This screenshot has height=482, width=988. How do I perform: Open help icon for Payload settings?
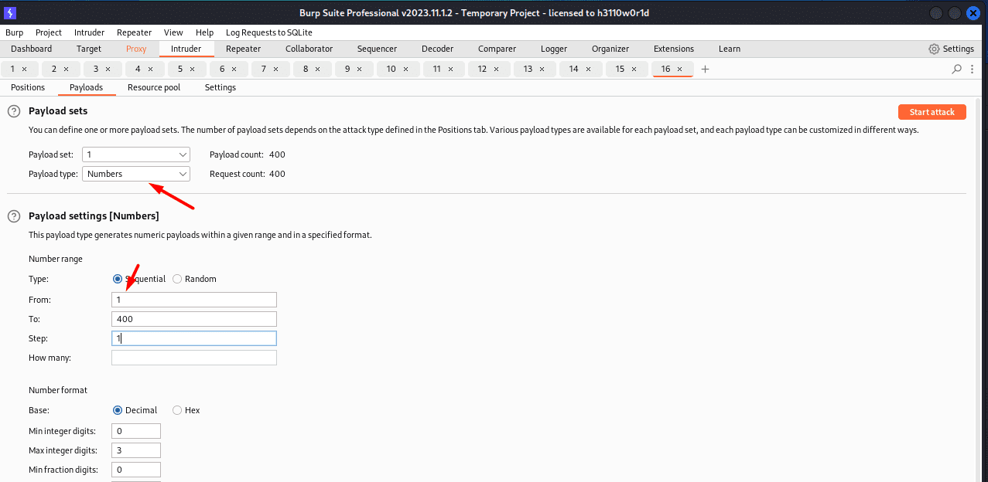pyautogui.click(x=14, y=216)
